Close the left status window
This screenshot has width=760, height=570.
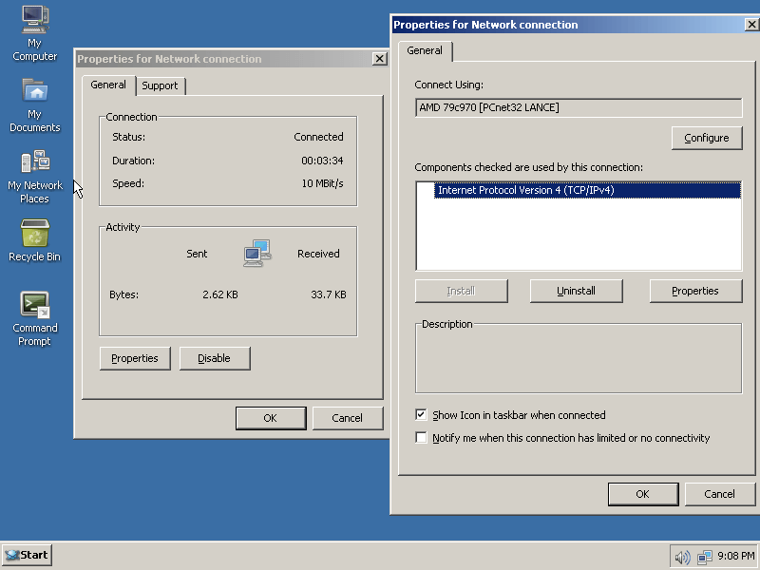pos(379,59)
